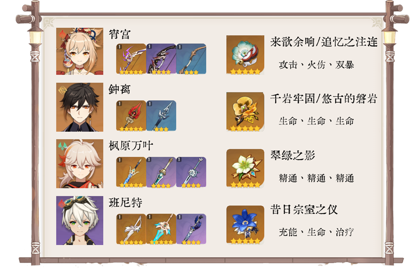Screen dimensions: 419x269
Task: Select Zhongli's character portrait
Action: click(x=79, y=107)
